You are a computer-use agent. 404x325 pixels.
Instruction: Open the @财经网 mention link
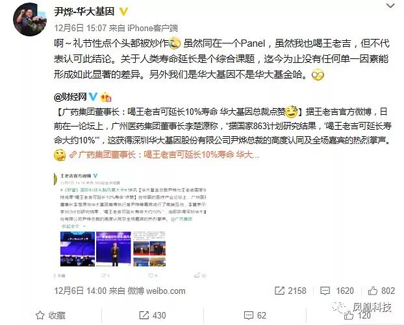[70, 97]
